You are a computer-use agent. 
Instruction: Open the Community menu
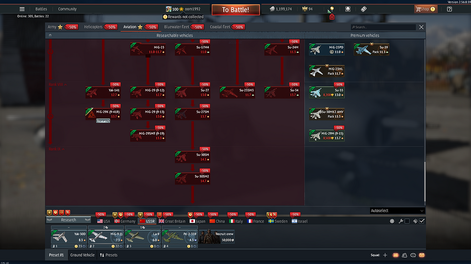click(x=67, y=9)
